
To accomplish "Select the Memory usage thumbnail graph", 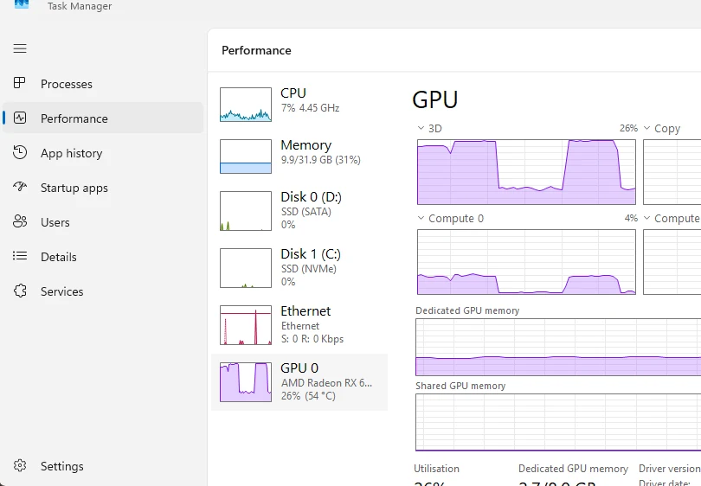I will 246,157.
